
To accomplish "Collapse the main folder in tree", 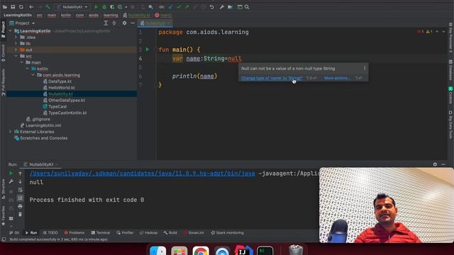I will (22, 62).
